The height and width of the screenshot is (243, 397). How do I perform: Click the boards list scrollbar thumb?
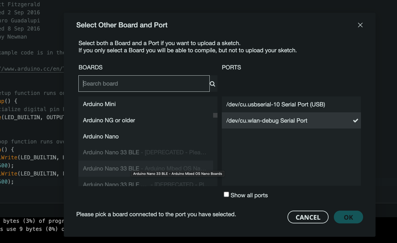(215, 115)
